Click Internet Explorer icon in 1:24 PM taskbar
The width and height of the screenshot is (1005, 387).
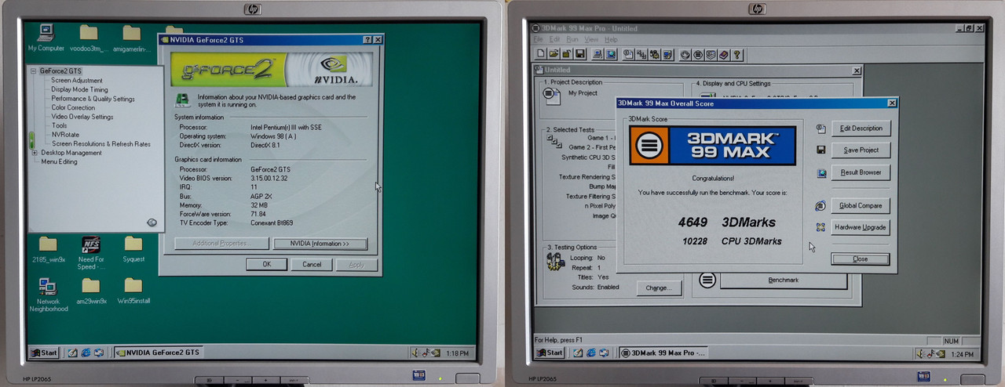click(591, 353)
